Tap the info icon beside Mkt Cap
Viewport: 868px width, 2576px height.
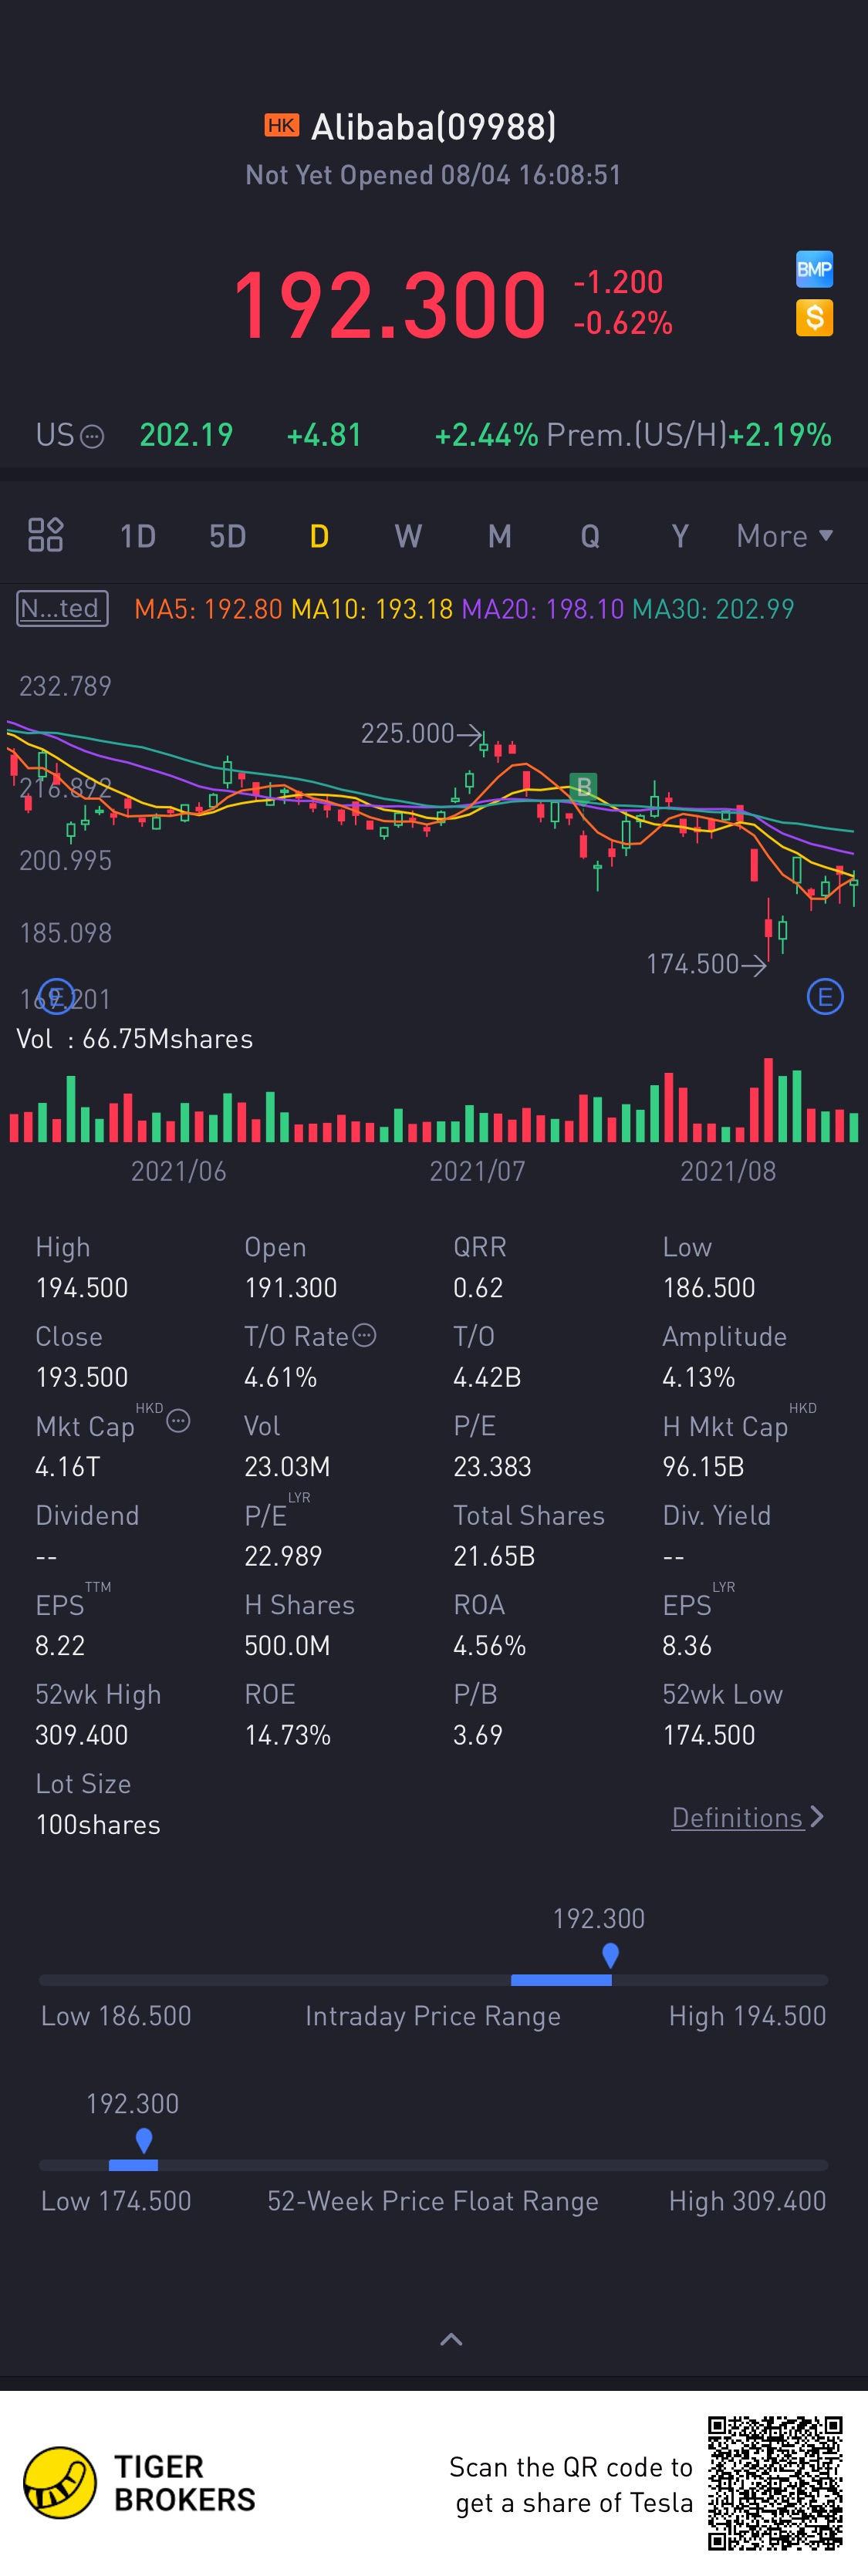coord(178,1421)
